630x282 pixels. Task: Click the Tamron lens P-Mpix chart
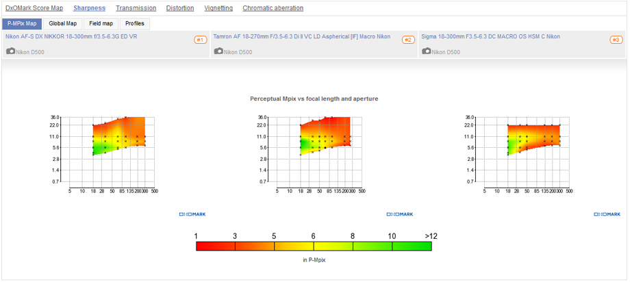(312, 154)
